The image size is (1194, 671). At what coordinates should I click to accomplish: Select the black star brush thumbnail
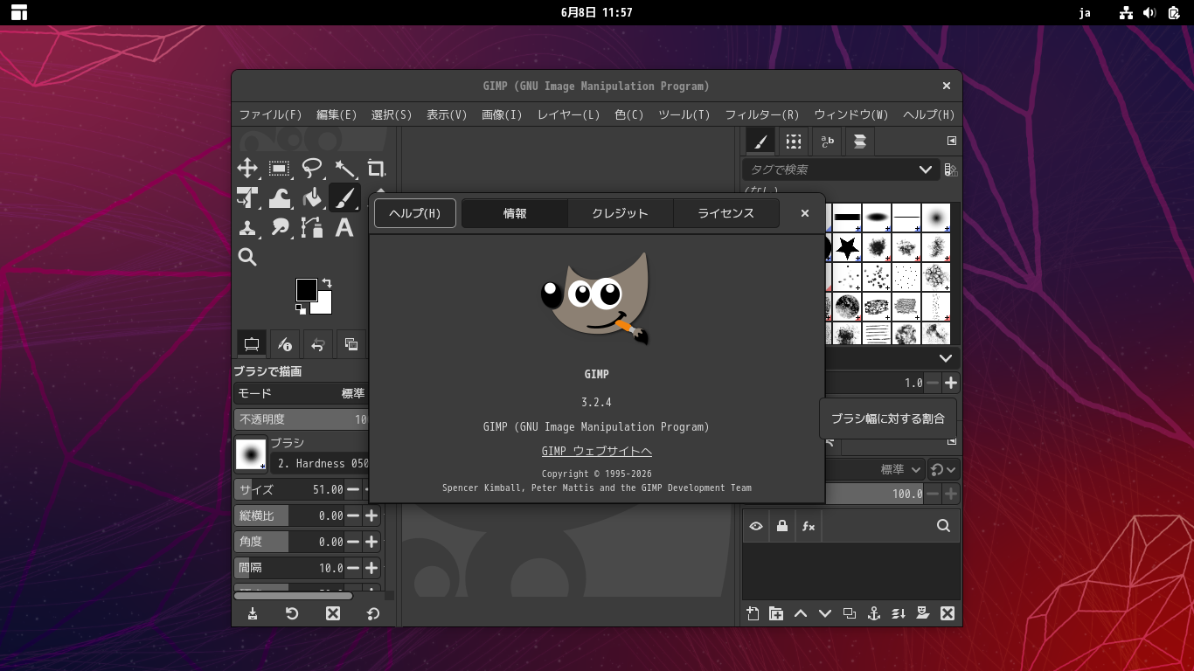pyautogui.click(x=847, y=248)
